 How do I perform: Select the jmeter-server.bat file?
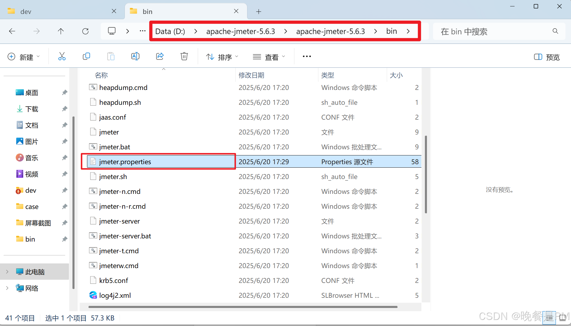point(254,236)
